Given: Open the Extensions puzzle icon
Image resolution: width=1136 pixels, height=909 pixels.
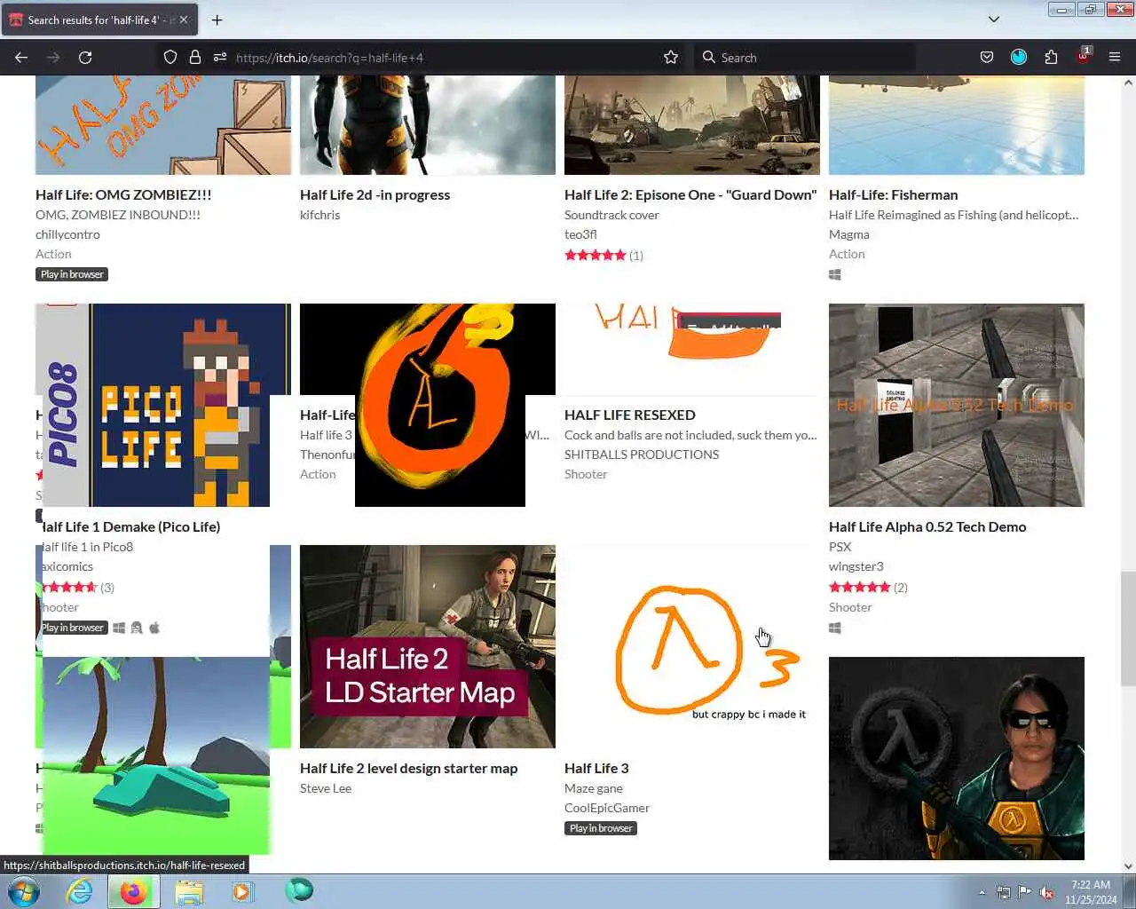Looking at the screenshot, I should point(1051,57).
